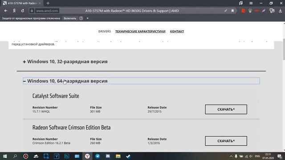The image size is (285, 160).
Task: Open the red record app in taskbar
Action: pyautogui.click(x=26, y=156)
